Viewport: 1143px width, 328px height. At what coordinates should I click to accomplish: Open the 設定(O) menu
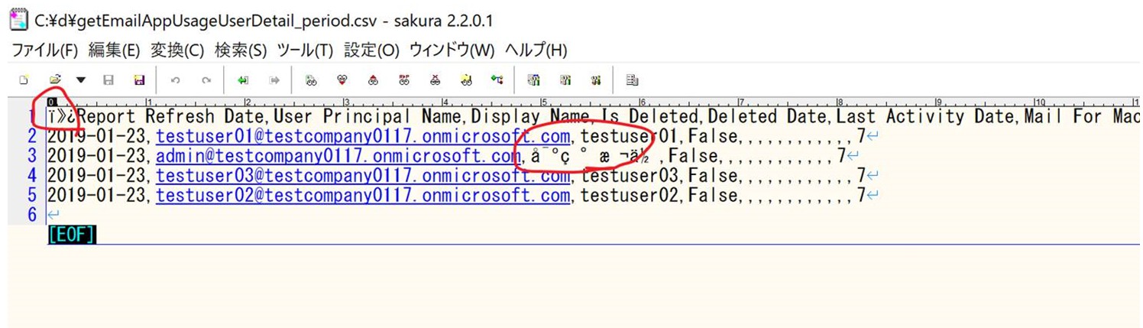(371, 50)
